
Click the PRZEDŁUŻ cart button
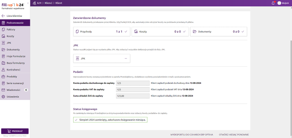pos(15,131)
